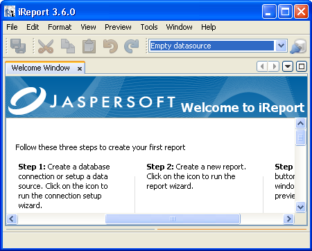Viewport: 312px width, 251px height.
Task: Open the document list dropdown button
Action: [x=288, y=66]
